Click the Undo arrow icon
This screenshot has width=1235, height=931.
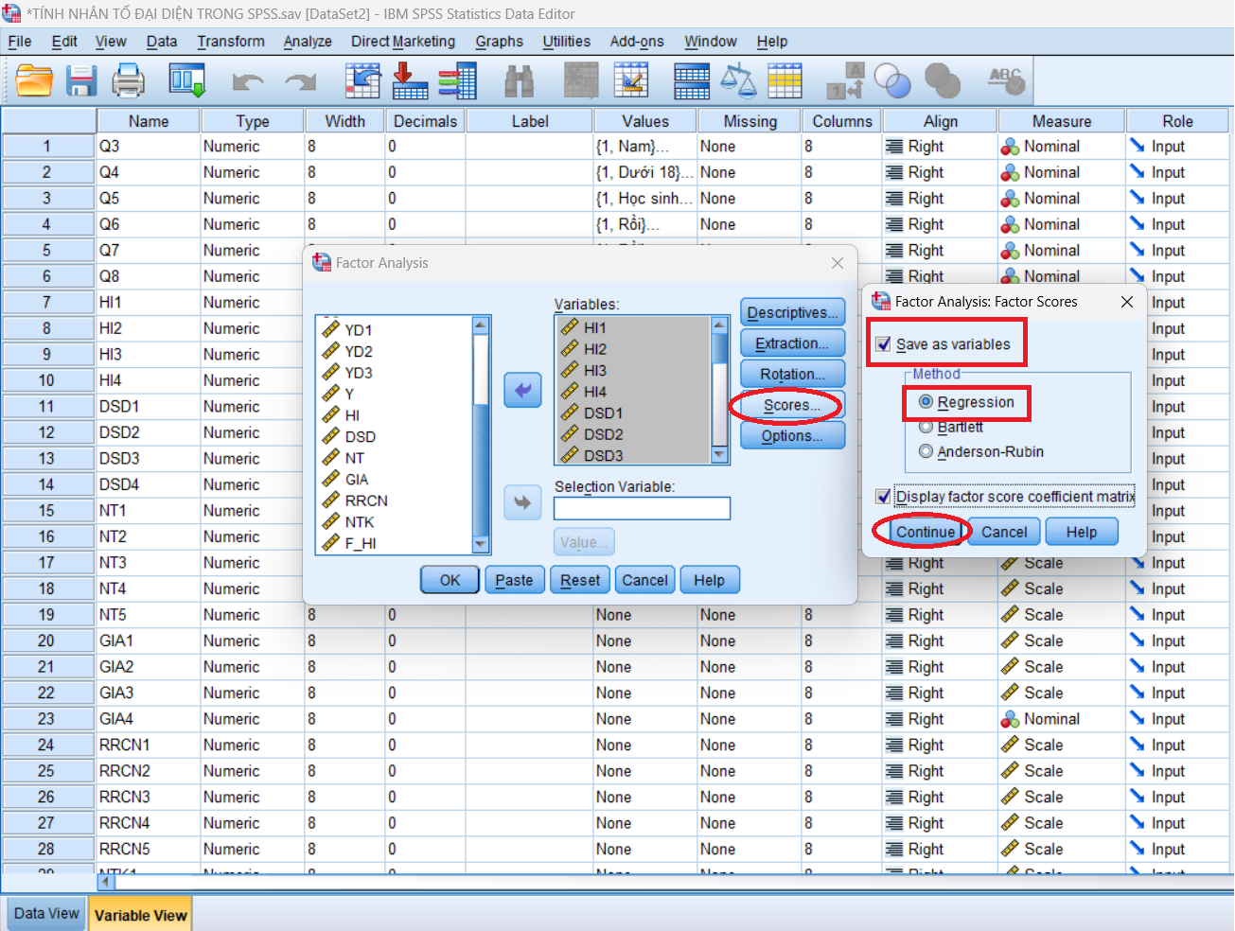tap(247, 82)
